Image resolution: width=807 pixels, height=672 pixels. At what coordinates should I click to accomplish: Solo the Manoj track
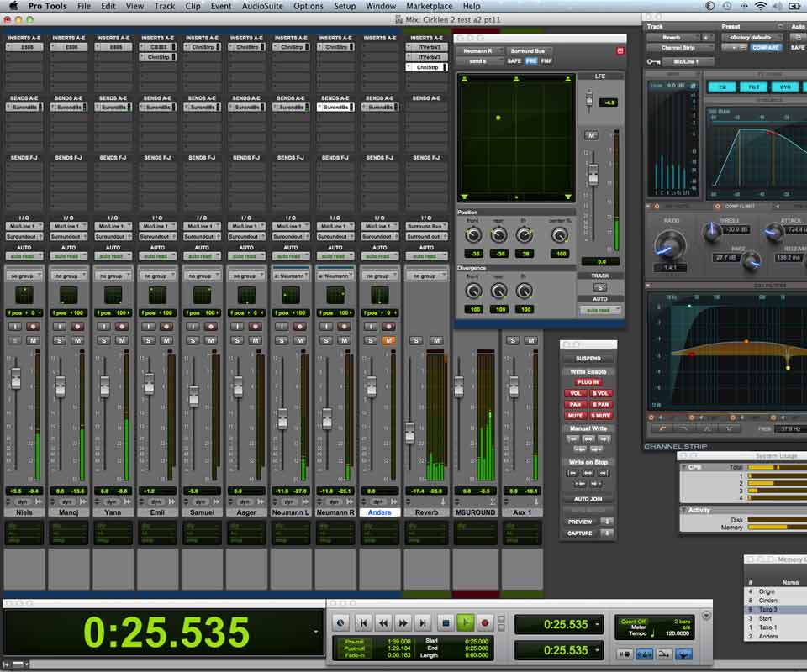(x=60, y=340)
